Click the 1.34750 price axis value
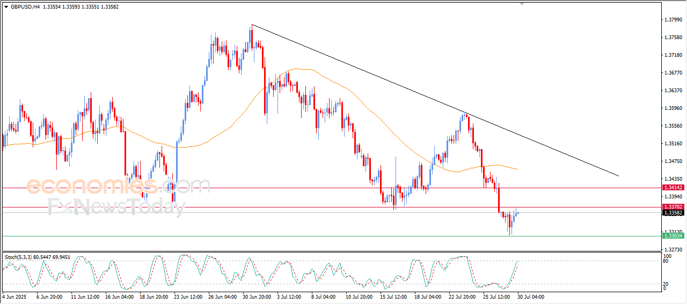Viewport: 687px width, 304px height. click(x=673, y=161)
